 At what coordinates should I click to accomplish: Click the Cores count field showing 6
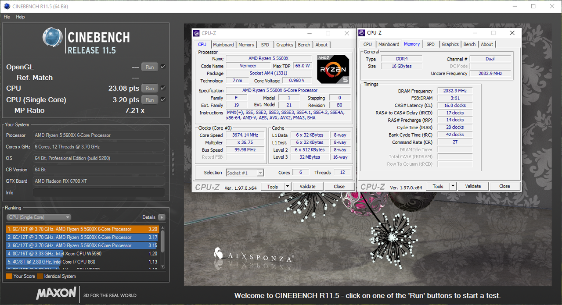pos(301,173)
